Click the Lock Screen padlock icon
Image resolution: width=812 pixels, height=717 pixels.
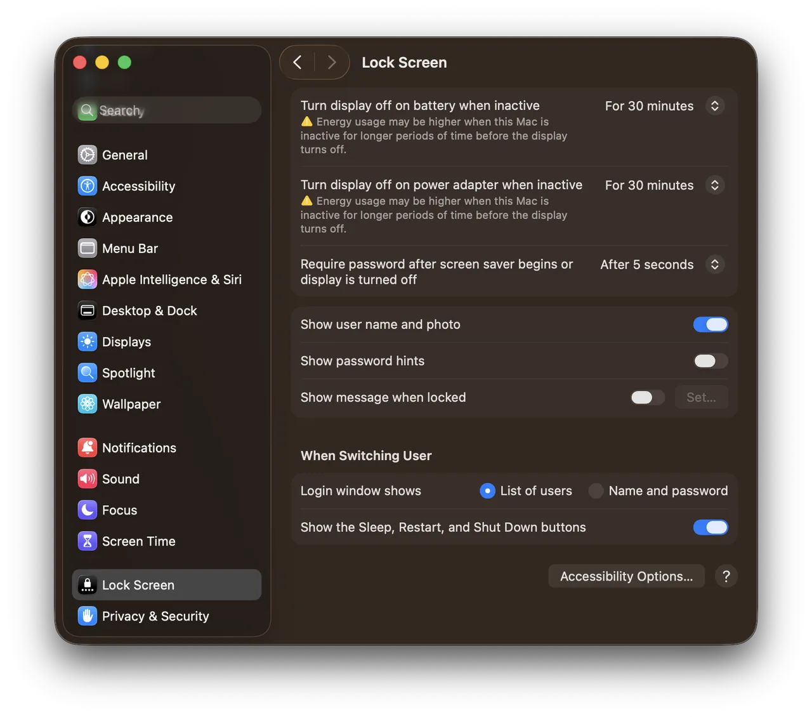[x=88, y=584]
